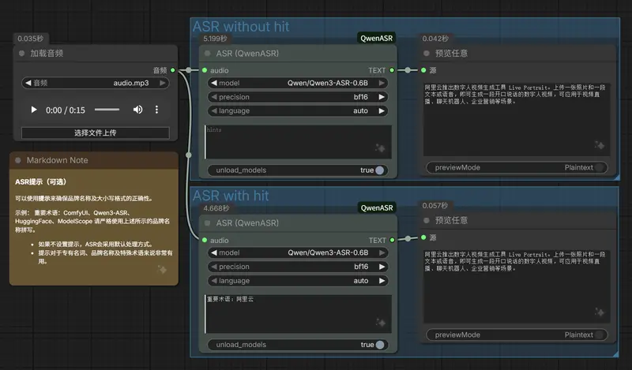Click the QwenASR badge in the ASR with hit group
This screenshot has width=632, height=370.
coord(377,208)
